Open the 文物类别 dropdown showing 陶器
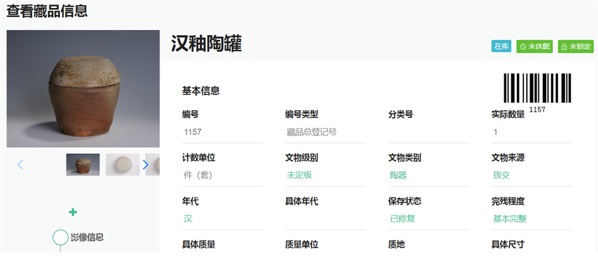 coord(429,176)
